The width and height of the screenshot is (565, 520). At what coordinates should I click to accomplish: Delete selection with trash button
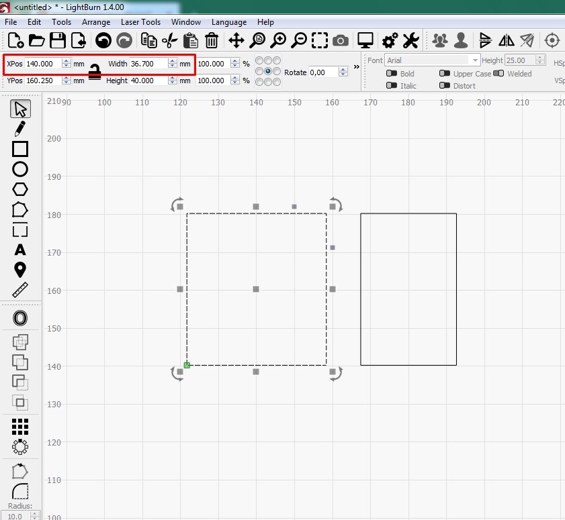(x=212, y=40)
